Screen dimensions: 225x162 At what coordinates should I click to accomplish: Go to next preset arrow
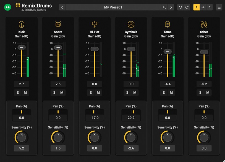click(x=171, y=7)
